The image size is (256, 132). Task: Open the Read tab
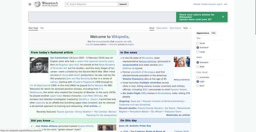152,28
